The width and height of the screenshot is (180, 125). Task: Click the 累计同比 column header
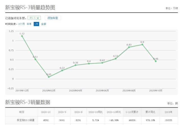pos(151,112)
